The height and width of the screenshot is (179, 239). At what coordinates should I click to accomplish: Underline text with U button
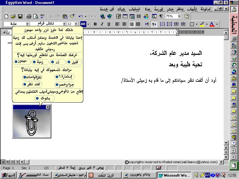[109, 24]
